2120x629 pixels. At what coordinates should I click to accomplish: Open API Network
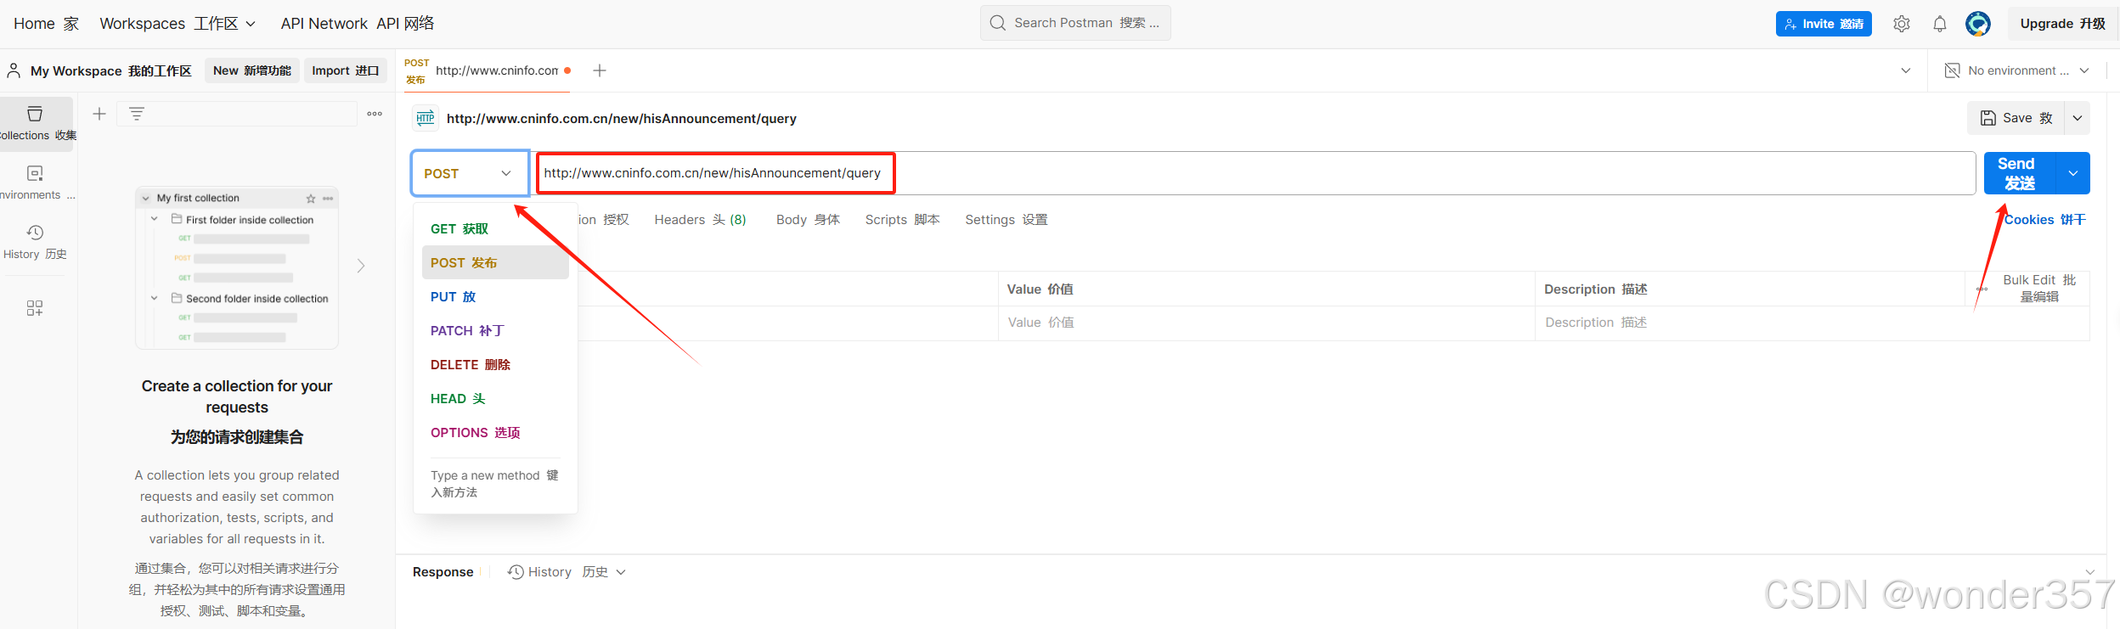[x=358, y=24]
